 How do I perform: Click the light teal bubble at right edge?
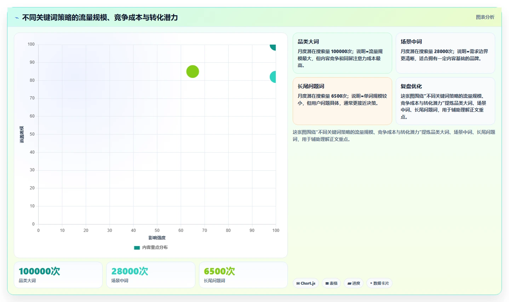273,77
